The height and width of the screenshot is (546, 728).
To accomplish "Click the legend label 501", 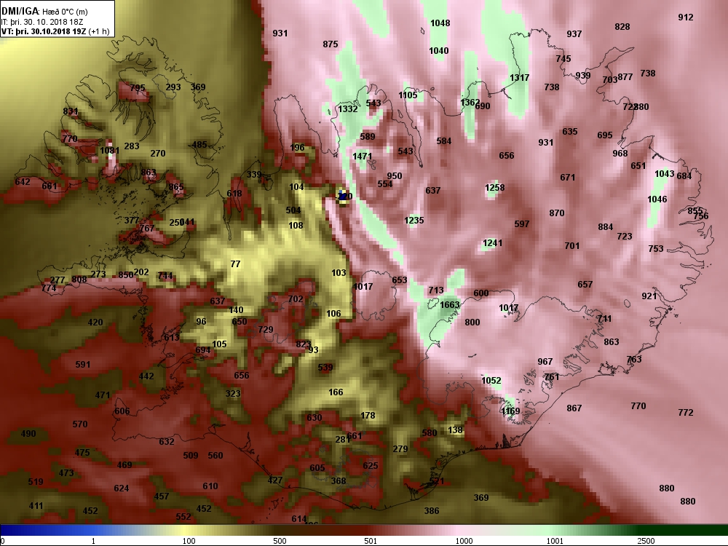I will [371, 541].
